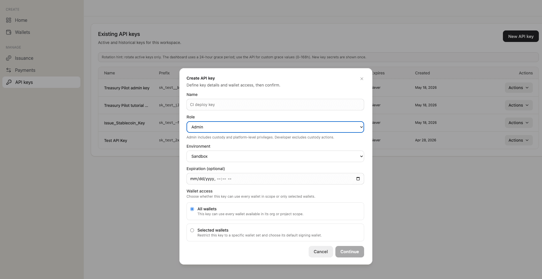Open the Payments section
Screen dimensions: 542x279
(41, 70)
